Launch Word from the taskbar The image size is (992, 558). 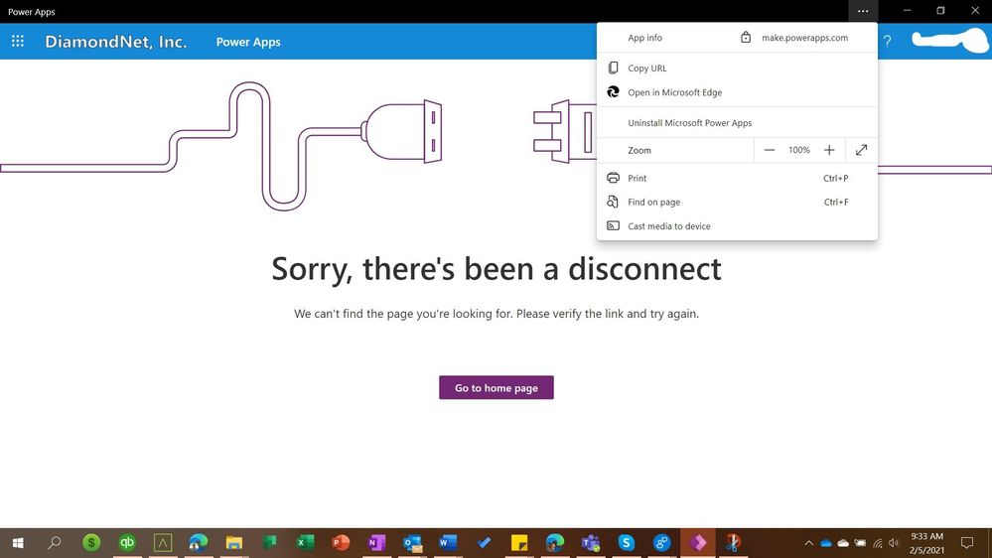[448, 543]
